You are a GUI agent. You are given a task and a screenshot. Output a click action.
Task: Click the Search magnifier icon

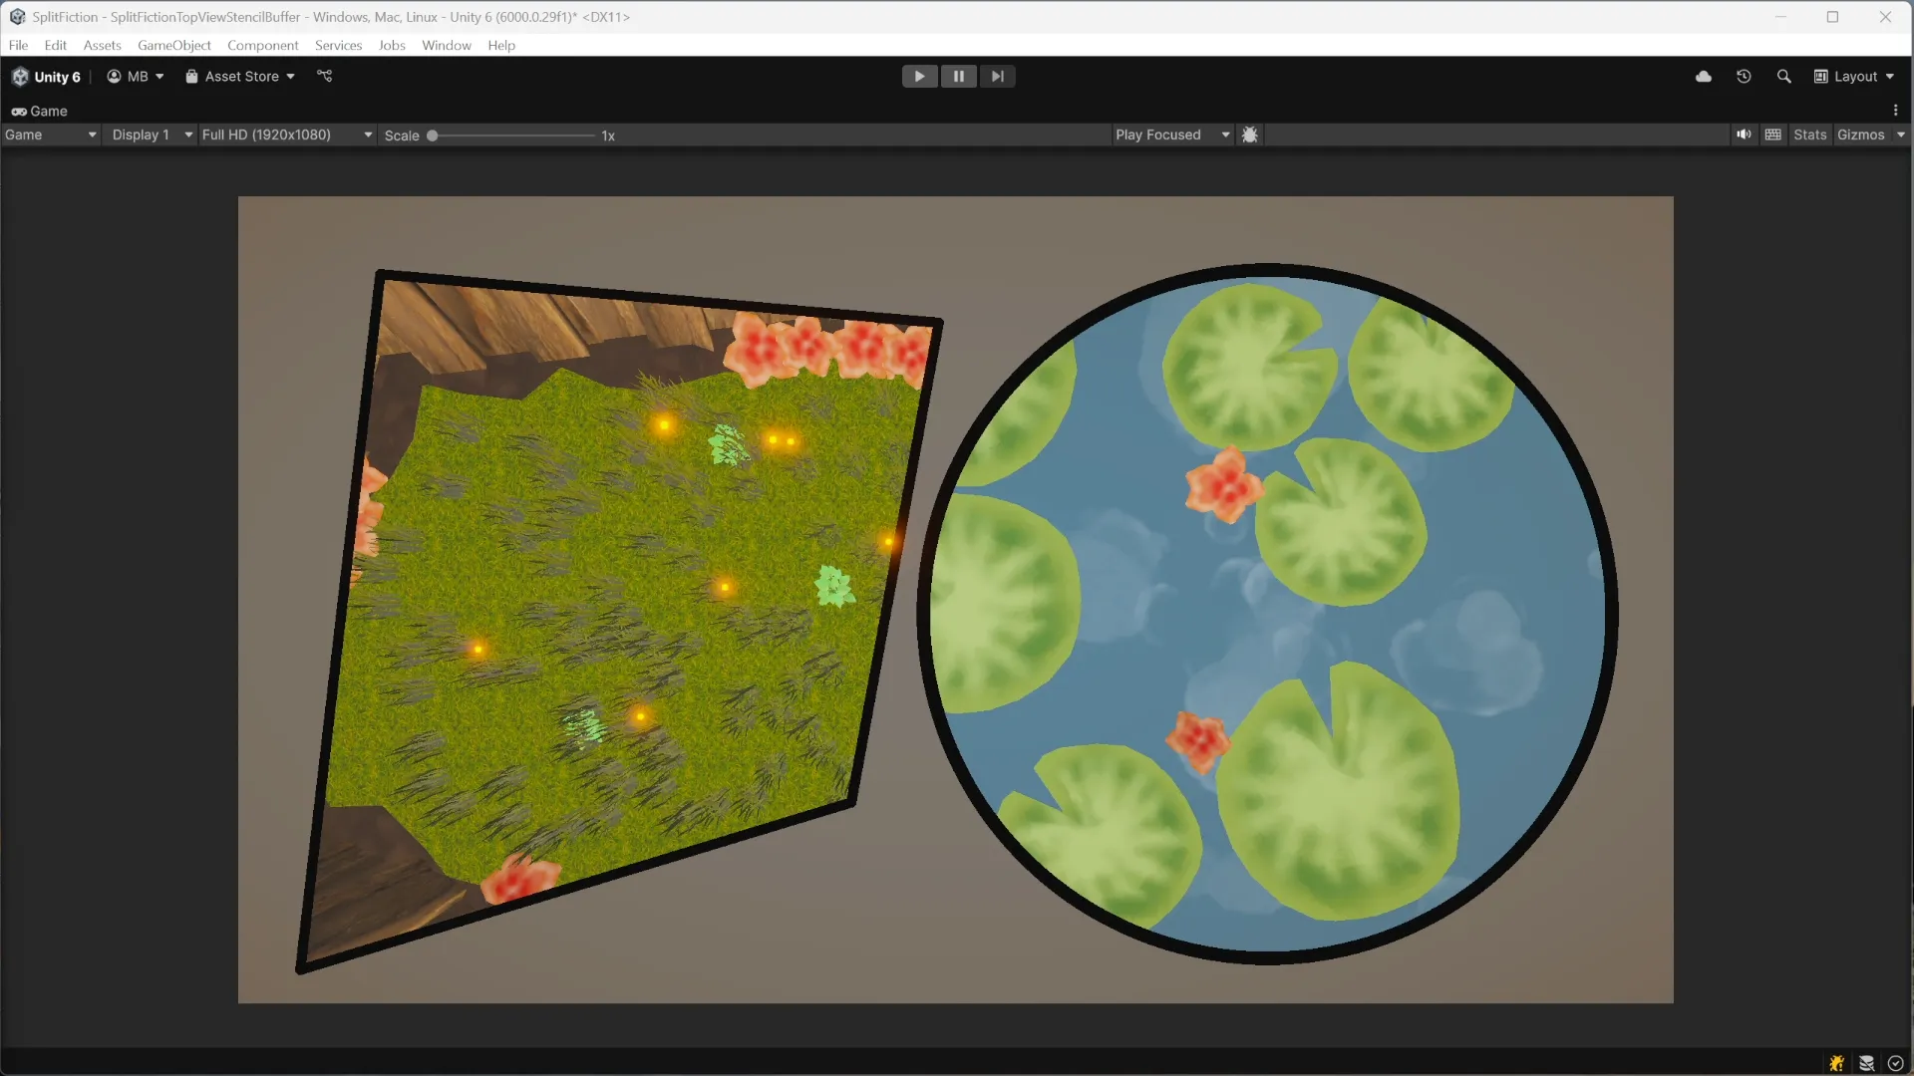coord(1783,77)
